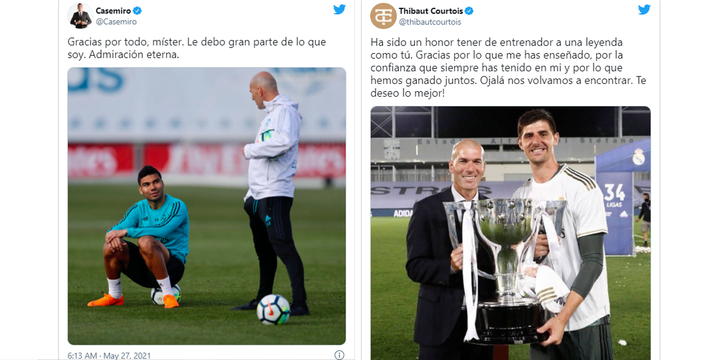Image resolution: width=720 pixels, height=360 pixels.
Task: Click Courtois' blue verified badge
Action: click(x=469, y=11)
